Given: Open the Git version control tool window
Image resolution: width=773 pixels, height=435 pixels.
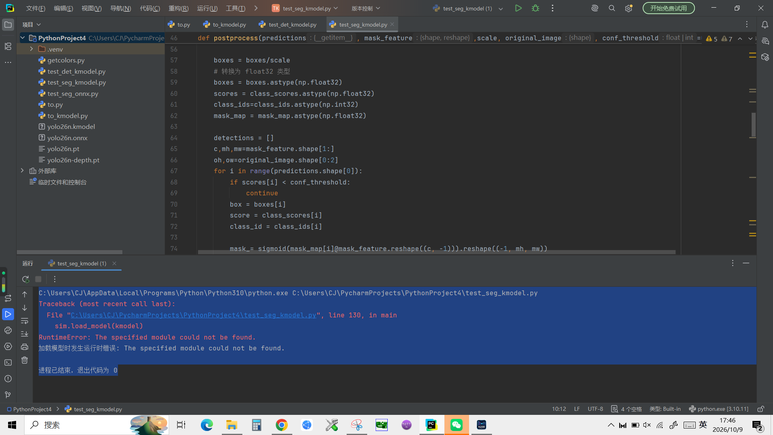Looking at the screenshot, I should [8, 395].
